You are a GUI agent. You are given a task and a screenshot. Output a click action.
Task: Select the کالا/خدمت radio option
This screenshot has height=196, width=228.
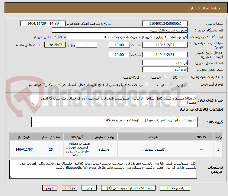[x=144, y=77]
